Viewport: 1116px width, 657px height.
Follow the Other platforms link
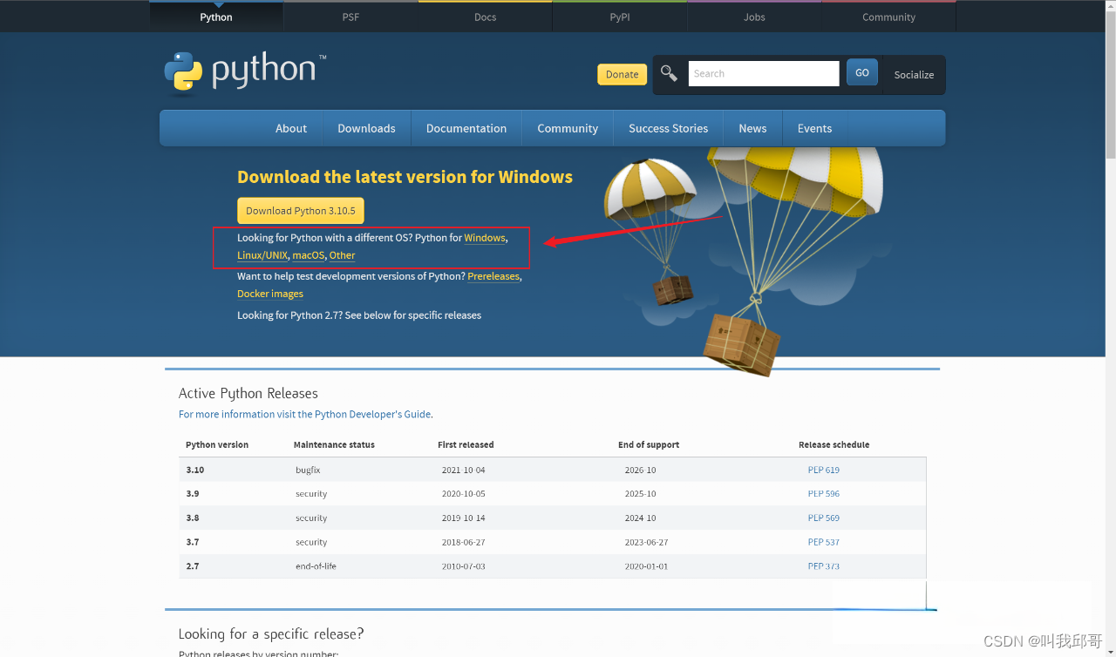click(342, 255)
